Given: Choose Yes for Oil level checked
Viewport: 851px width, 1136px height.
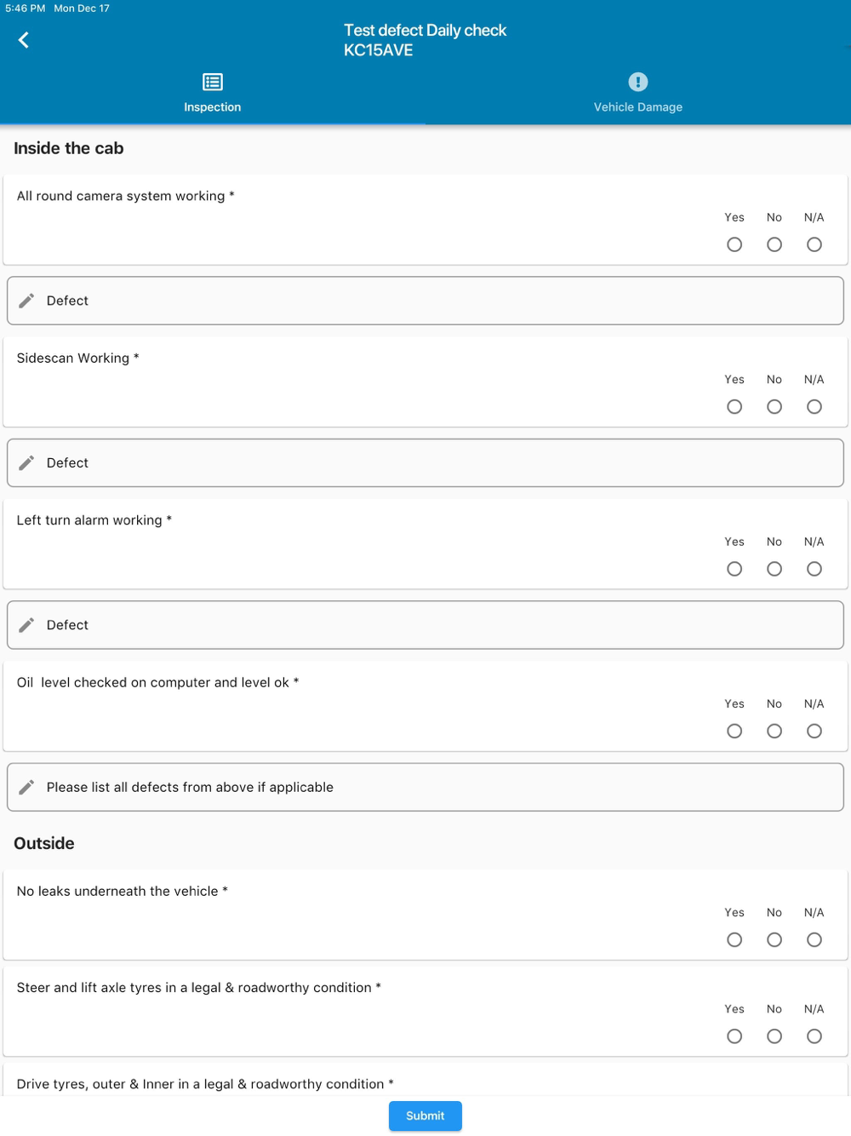Looking at the screenshot, I should pos(734,731).
